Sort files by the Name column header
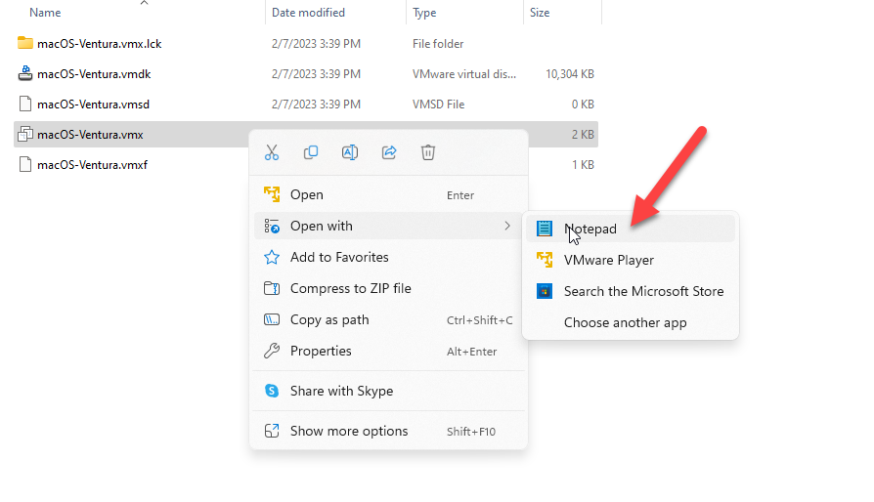874x502 pixels. pos(45,13)
